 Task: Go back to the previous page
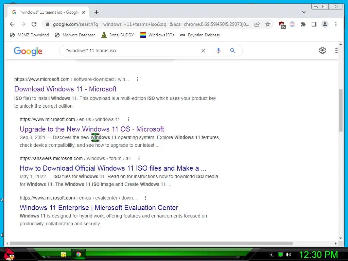coord(12,24)
